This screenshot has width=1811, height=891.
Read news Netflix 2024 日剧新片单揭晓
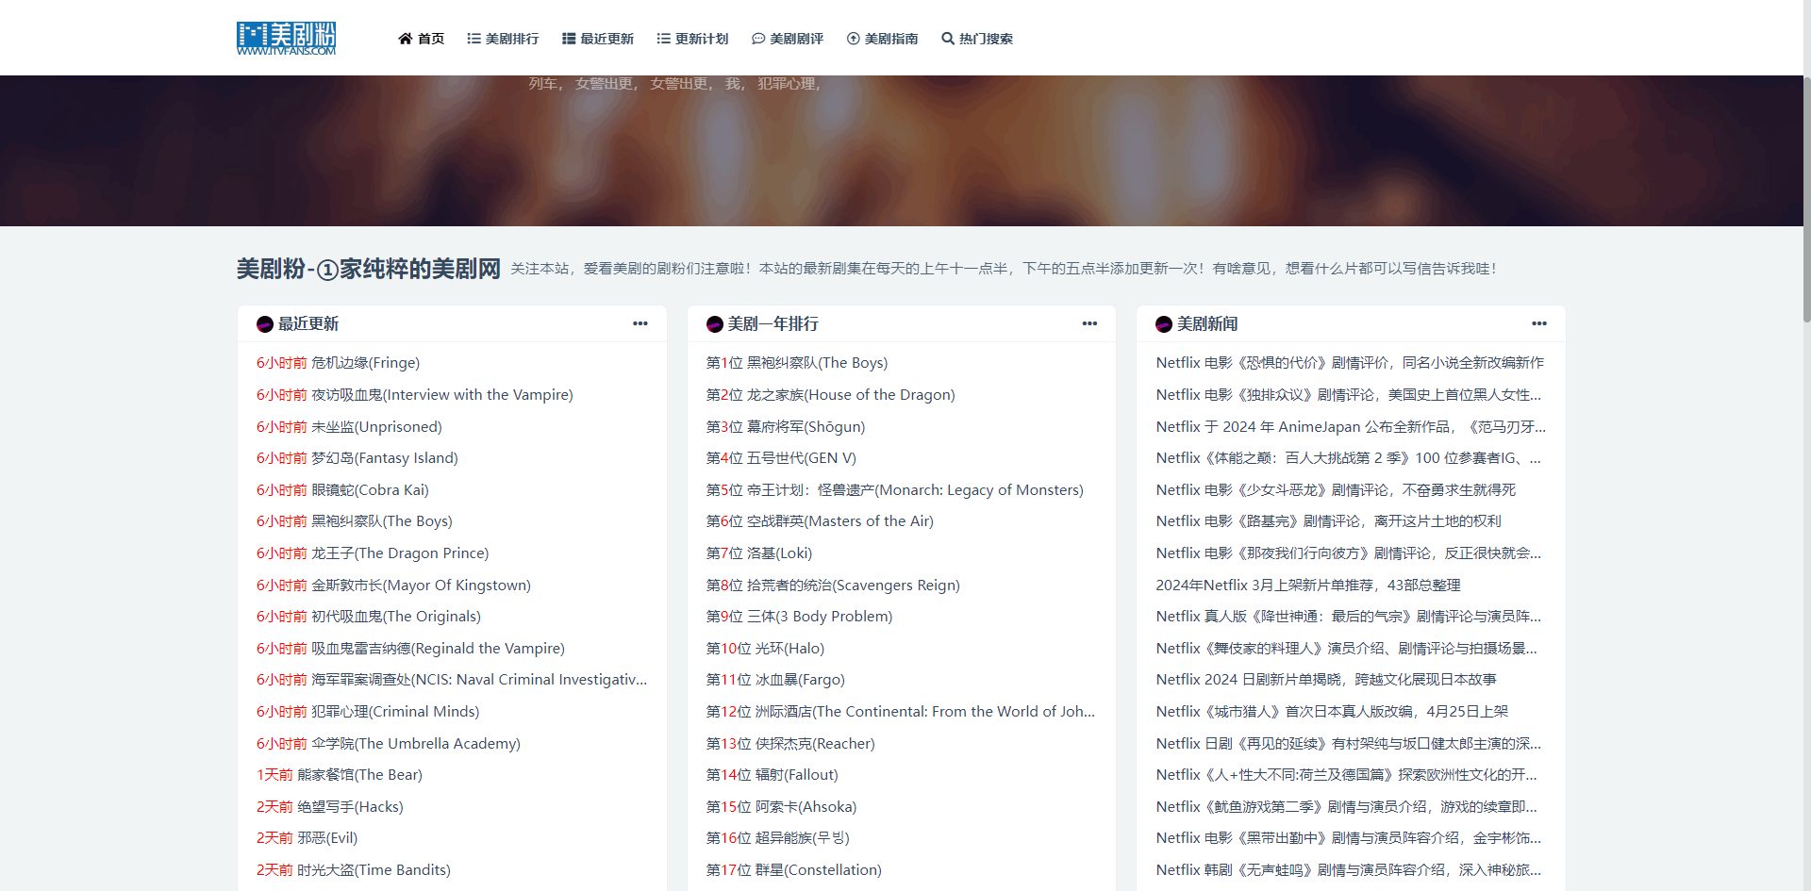coord(1326,680)
